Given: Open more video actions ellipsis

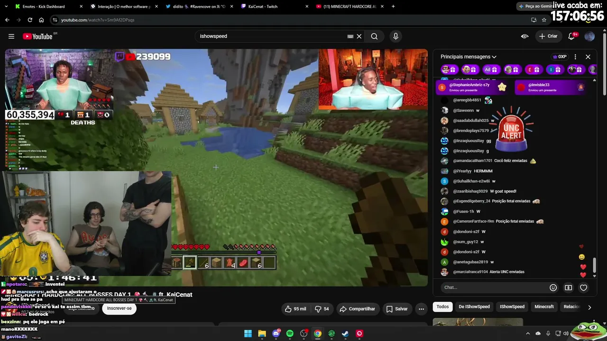Looking at the screenshot, I should (x=421, y=309).
